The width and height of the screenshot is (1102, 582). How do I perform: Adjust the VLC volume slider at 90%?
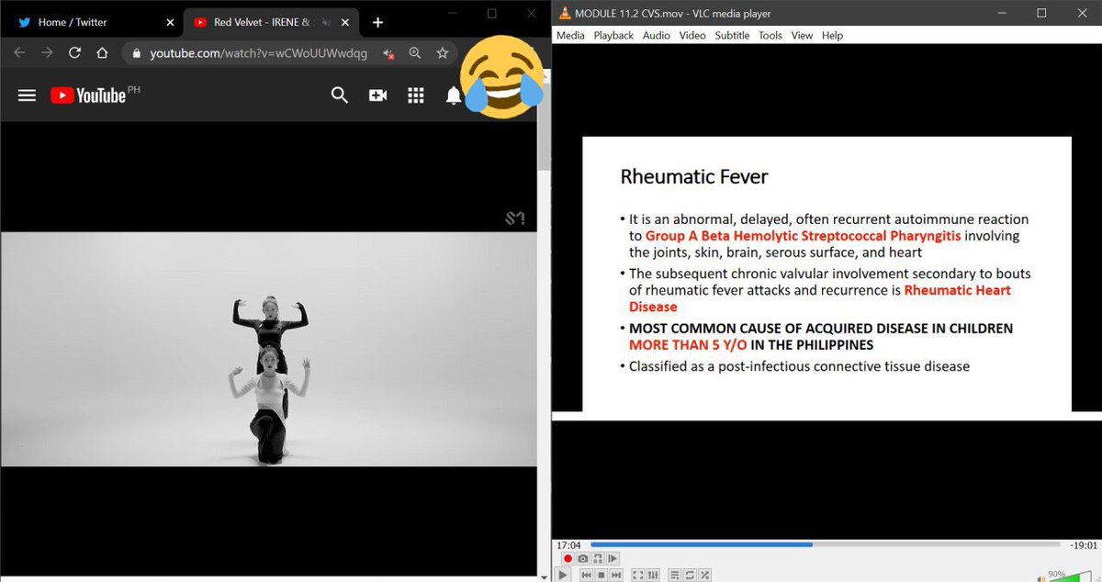tap(1069, 576)
